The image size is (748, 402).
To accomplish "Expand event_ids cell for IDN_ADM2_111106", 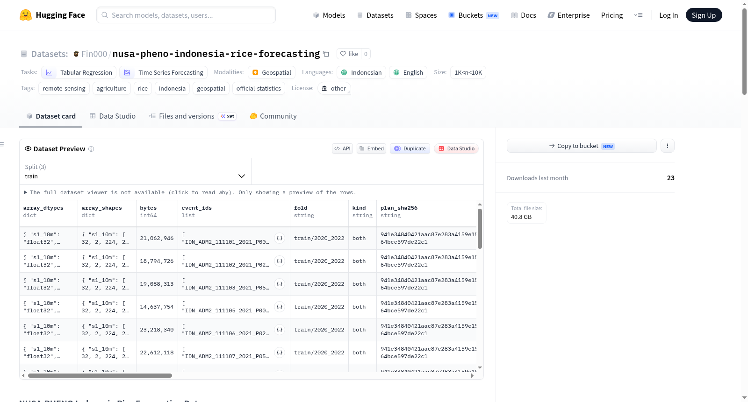I will (280, 330).
